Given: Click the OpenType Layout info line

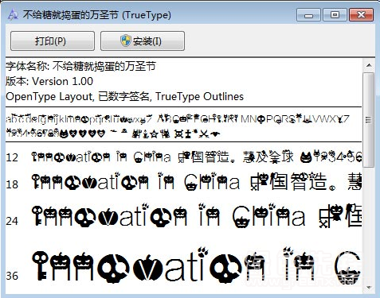Looking at the screenshot, I should pyautogui.click(x=124, y=96).
